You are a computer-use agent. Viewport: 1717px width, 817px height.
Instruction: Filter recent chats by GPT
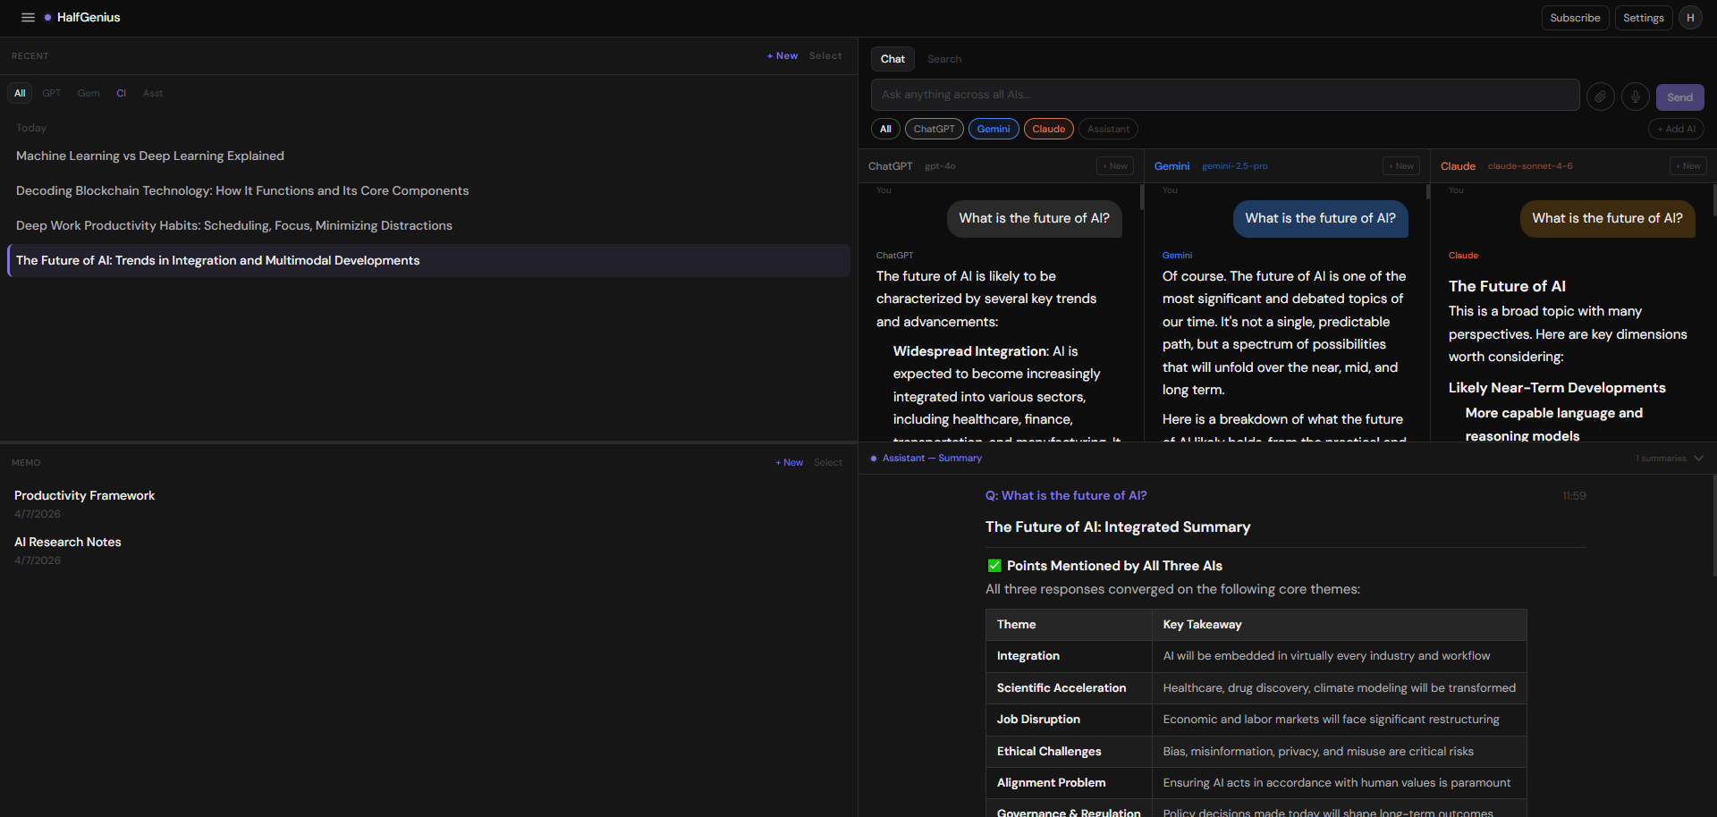[52, 93]
